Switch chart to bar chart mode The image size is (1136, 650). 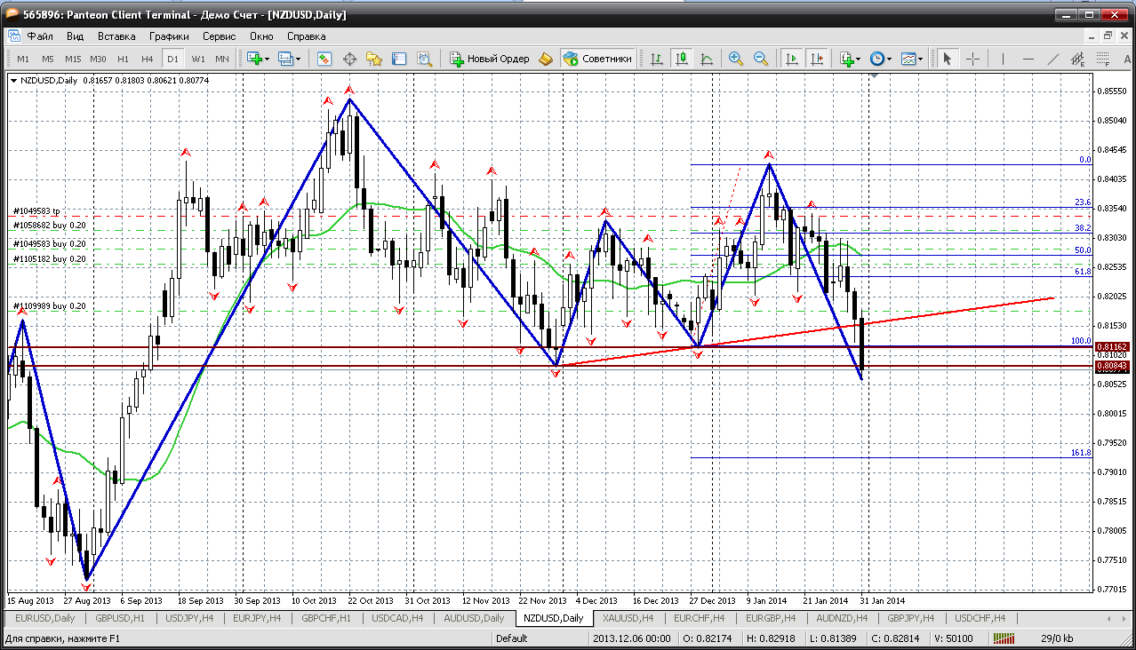657,59
